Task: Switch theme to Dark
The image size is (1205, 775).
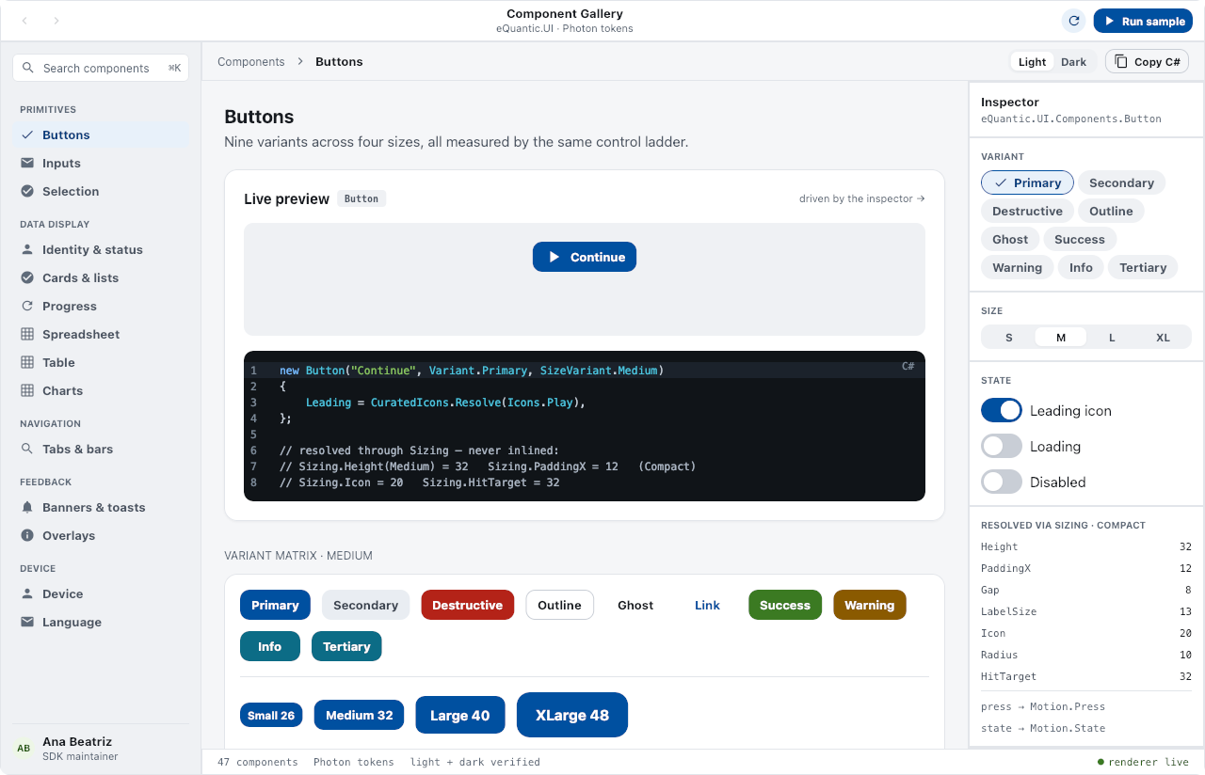Action: point(1074,62)
